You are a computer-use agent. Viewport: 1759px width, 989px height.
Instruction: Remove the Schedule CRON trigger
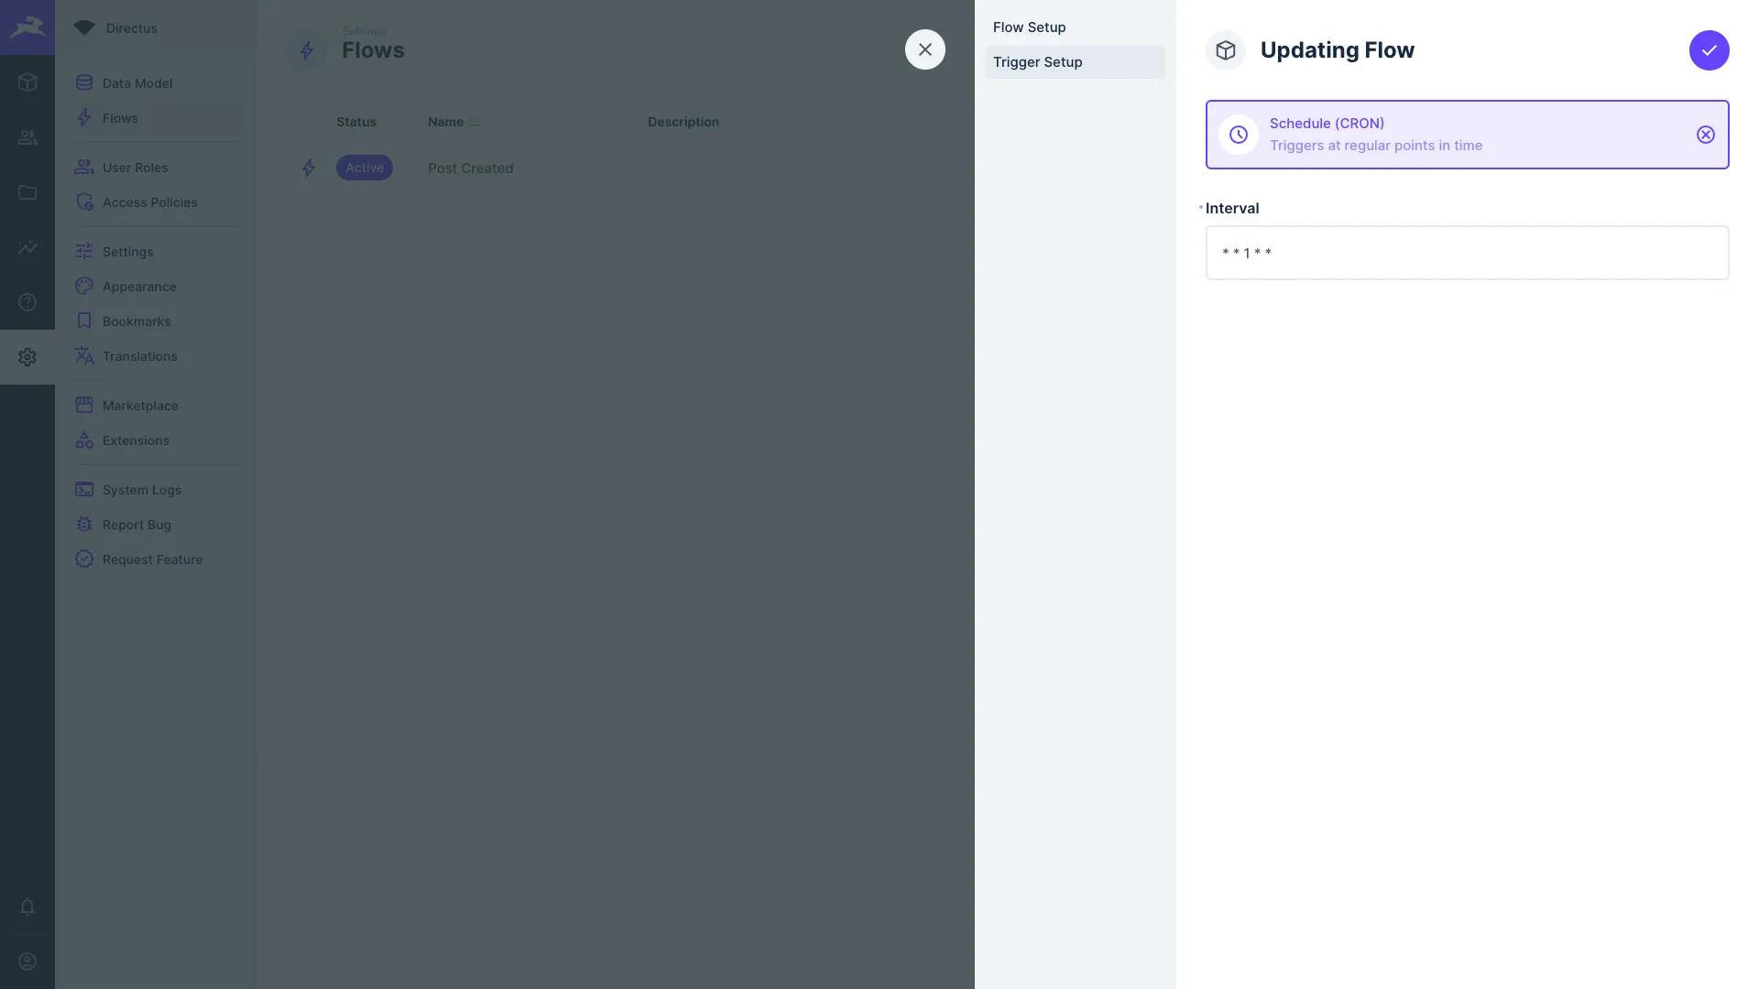point(1705,134)
